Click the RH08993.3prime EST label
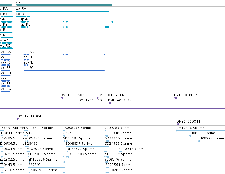 click(202, 133)
